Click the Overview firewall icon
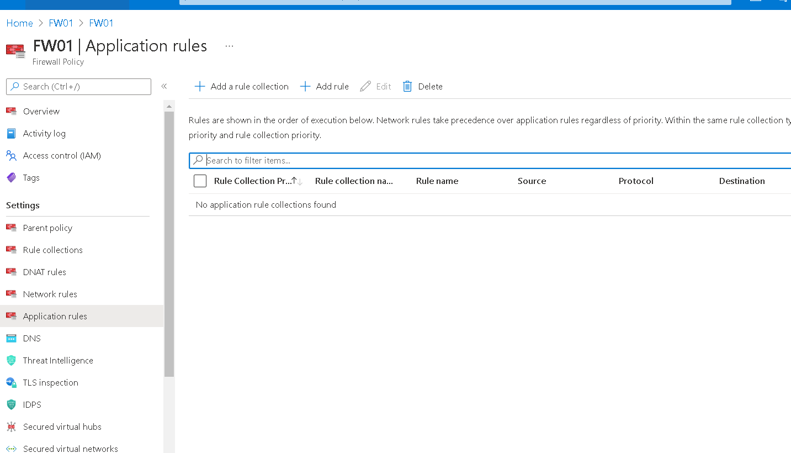Viewport: 791px width, 453px height. pos(11,111)
